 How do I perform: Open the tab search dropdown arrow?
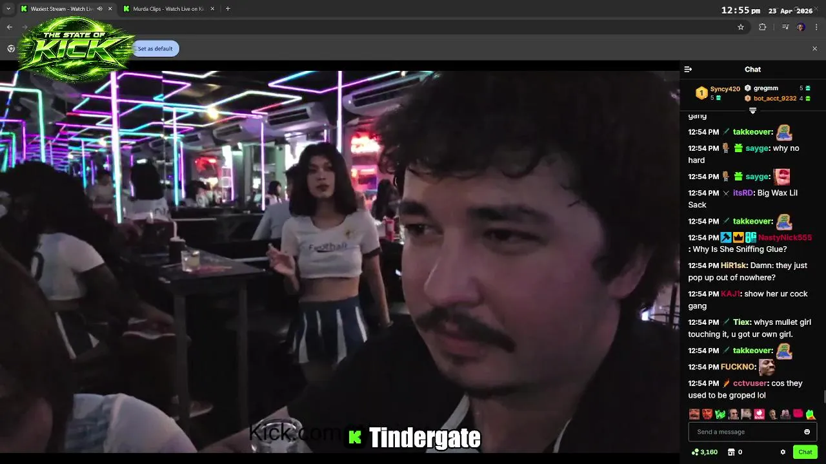point(8,9)
